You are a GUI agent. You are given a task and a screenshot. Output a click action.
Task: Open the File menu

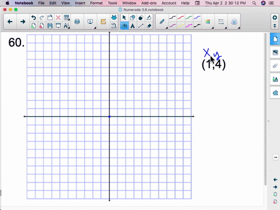41,3
